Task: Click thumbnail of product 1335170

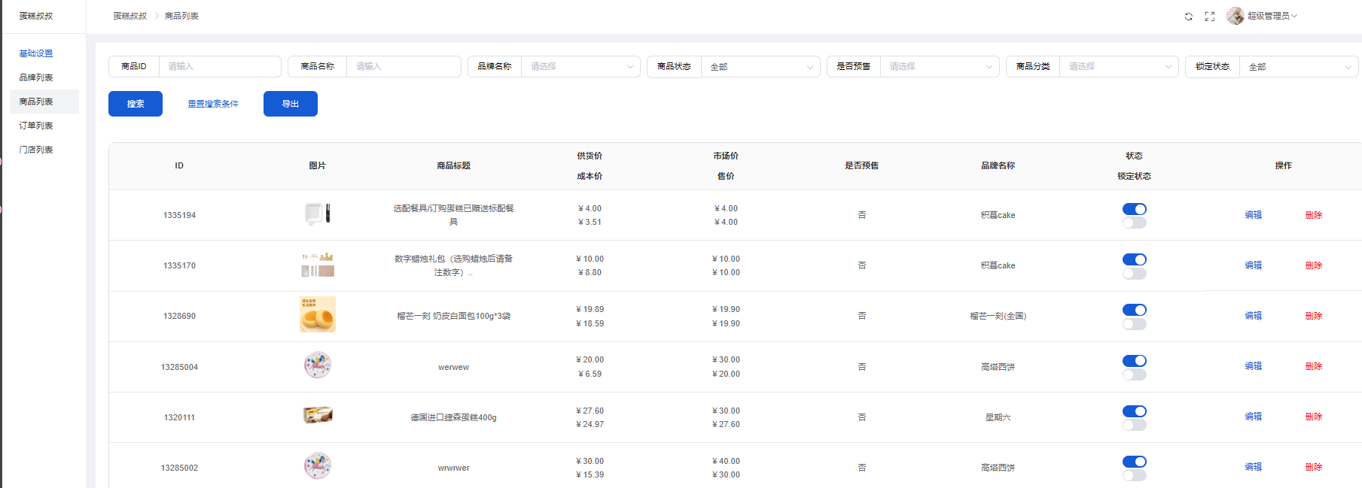Action: 318,265
